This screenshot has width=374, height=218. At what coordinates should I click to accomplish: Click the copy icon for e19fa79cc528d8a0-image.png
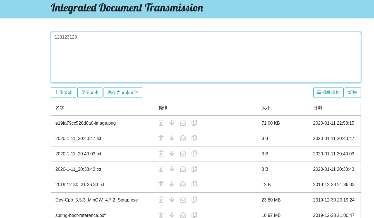click(194, 123)
